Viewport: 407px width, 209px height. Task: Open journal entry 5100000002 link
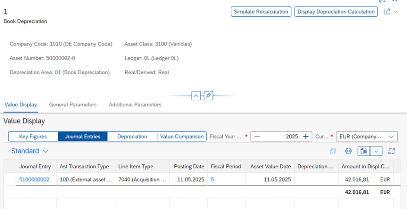click(x=34, y=179)
